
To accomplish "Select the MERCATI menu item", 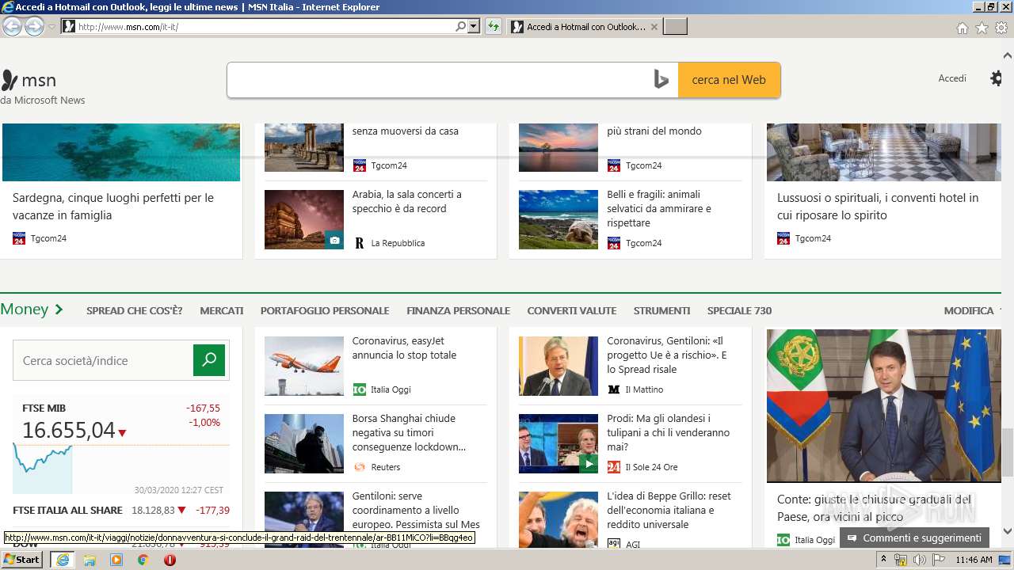I will (222, 310).
